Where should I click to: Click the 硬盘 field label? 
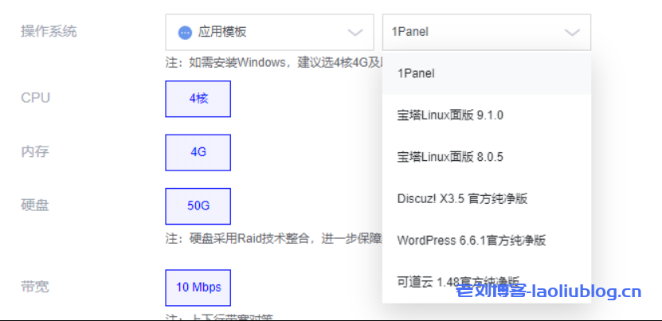[x=35, y=205]
